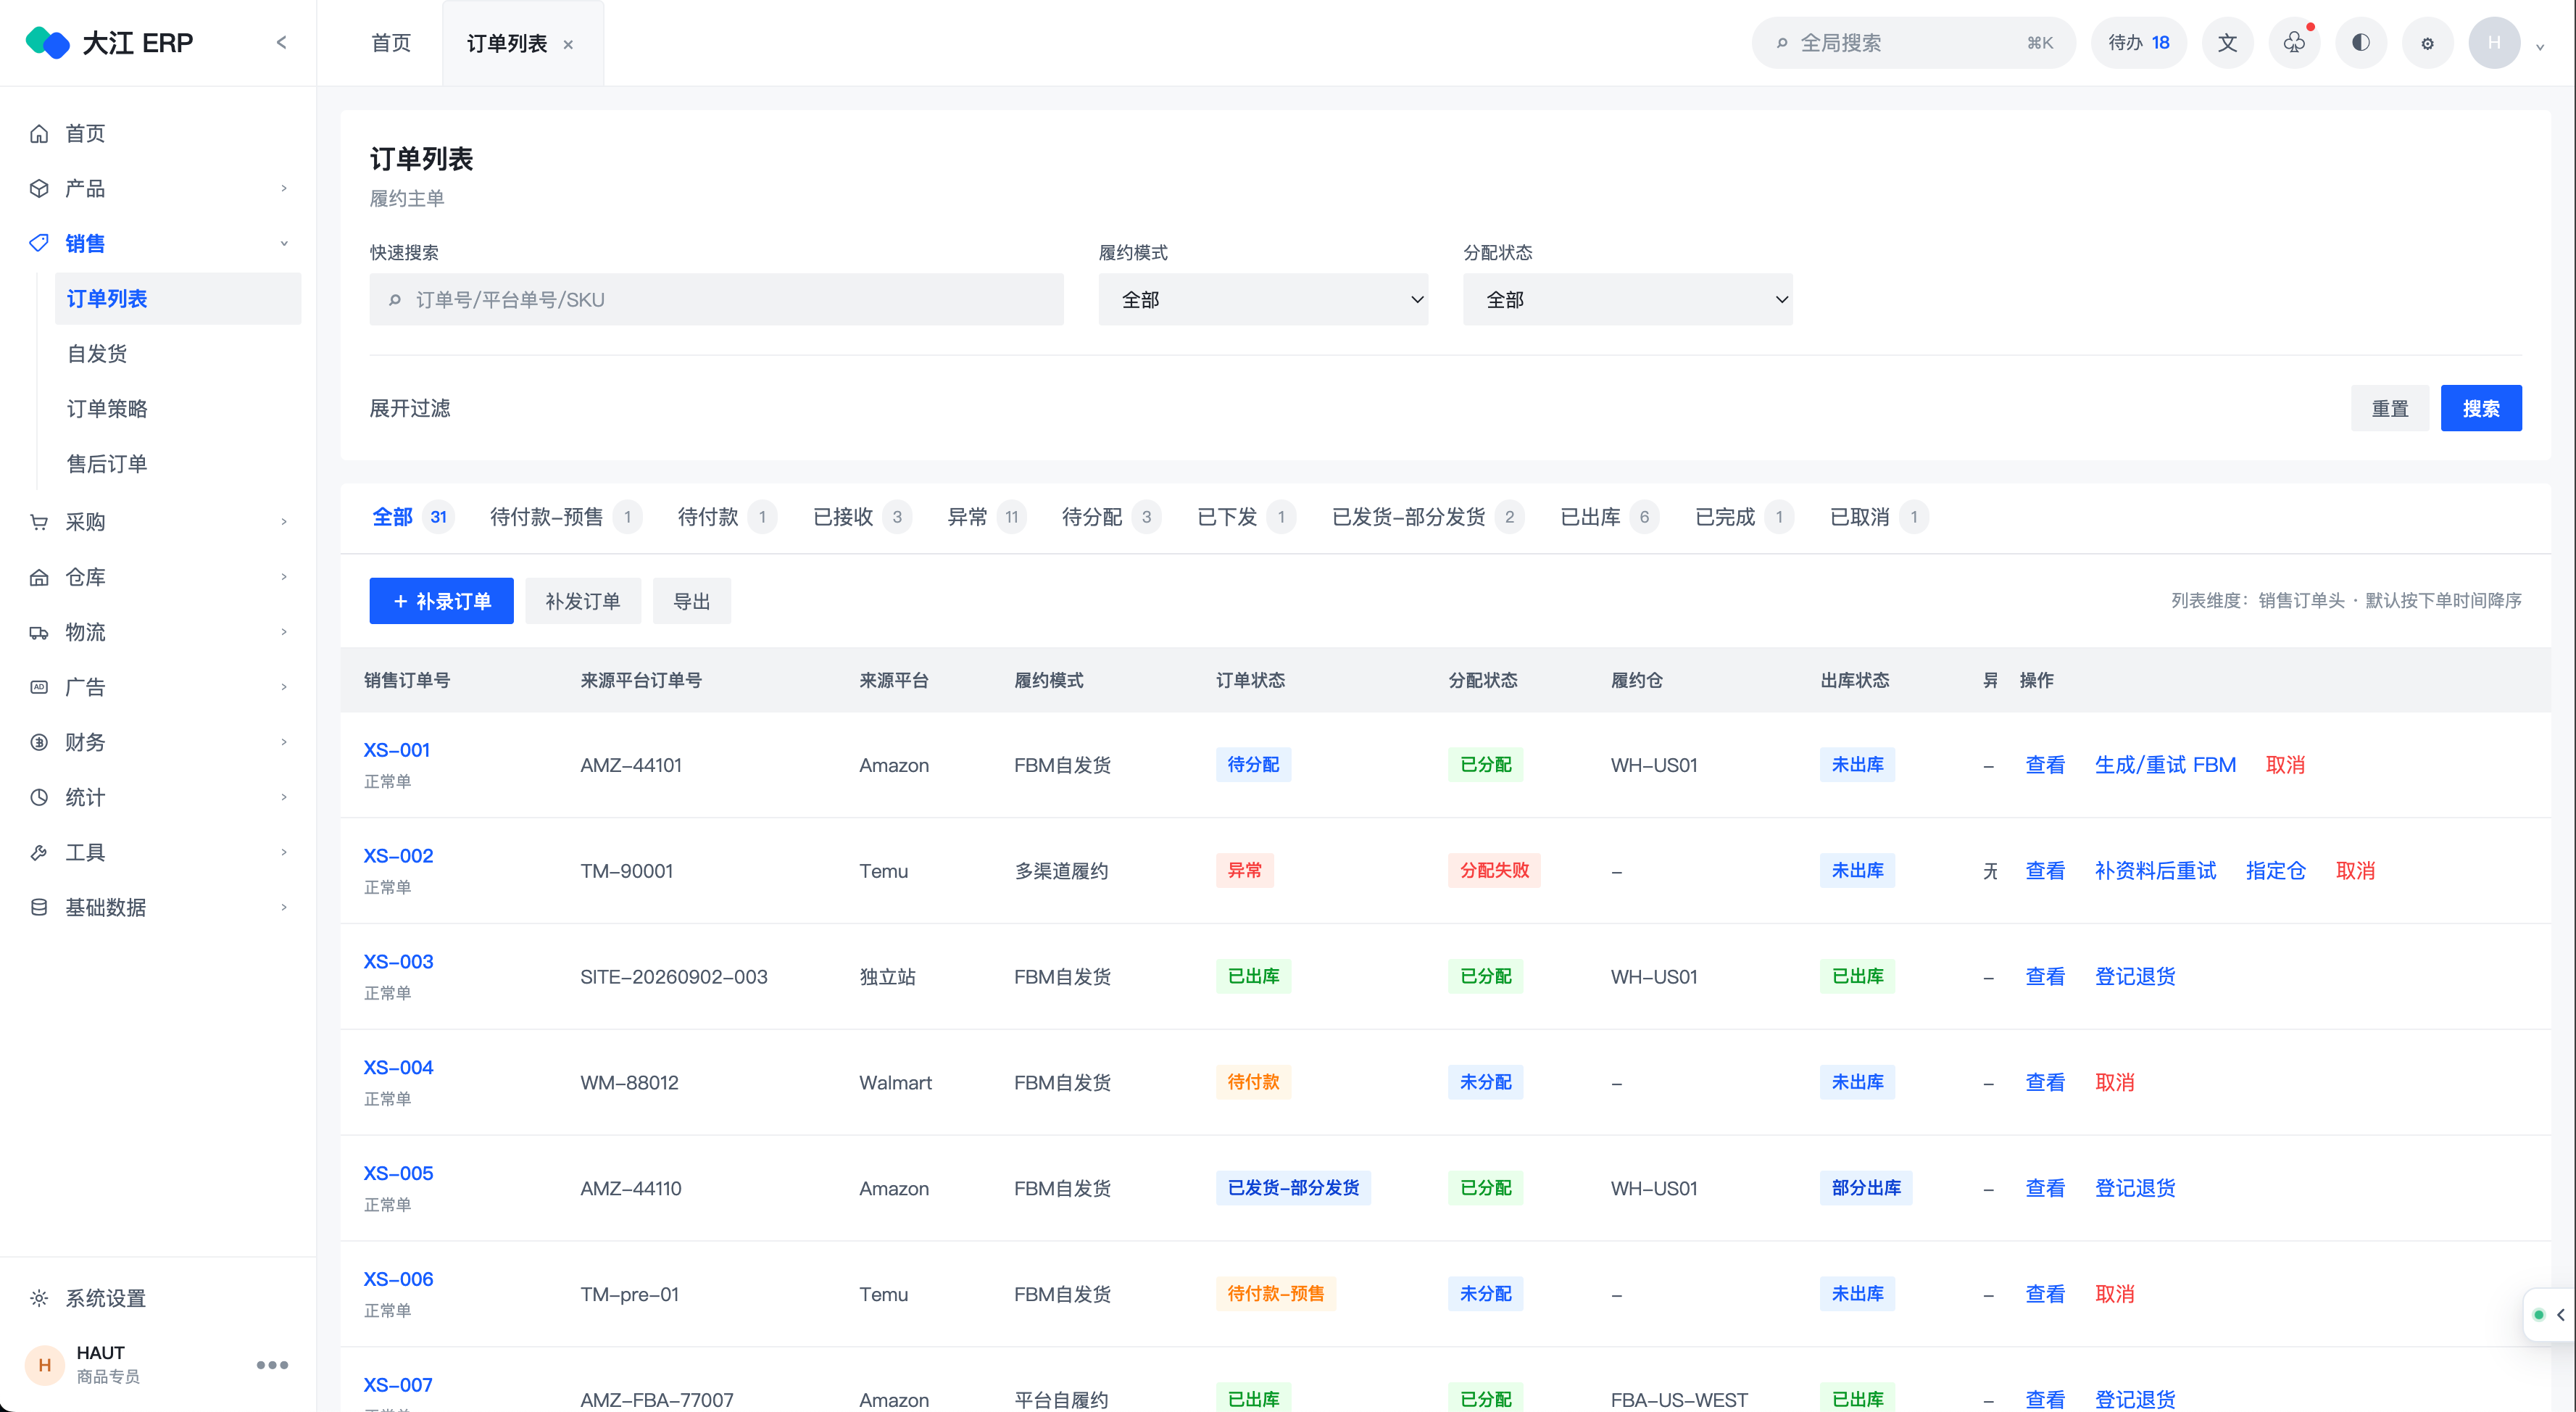Click the 补录订单 button
The image size is (2576, 1412).
(441, 601)
